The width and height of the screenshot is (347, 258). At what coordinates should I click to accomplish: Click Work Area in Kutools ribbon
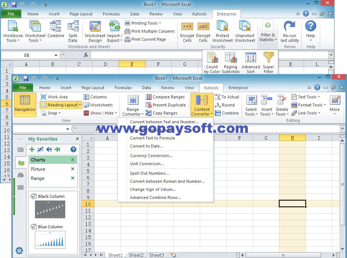54,97
